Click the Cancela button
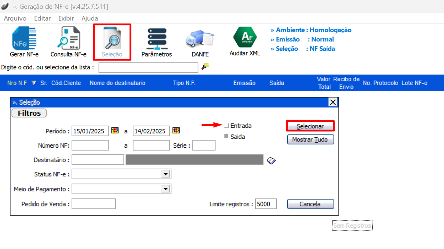 310,204
